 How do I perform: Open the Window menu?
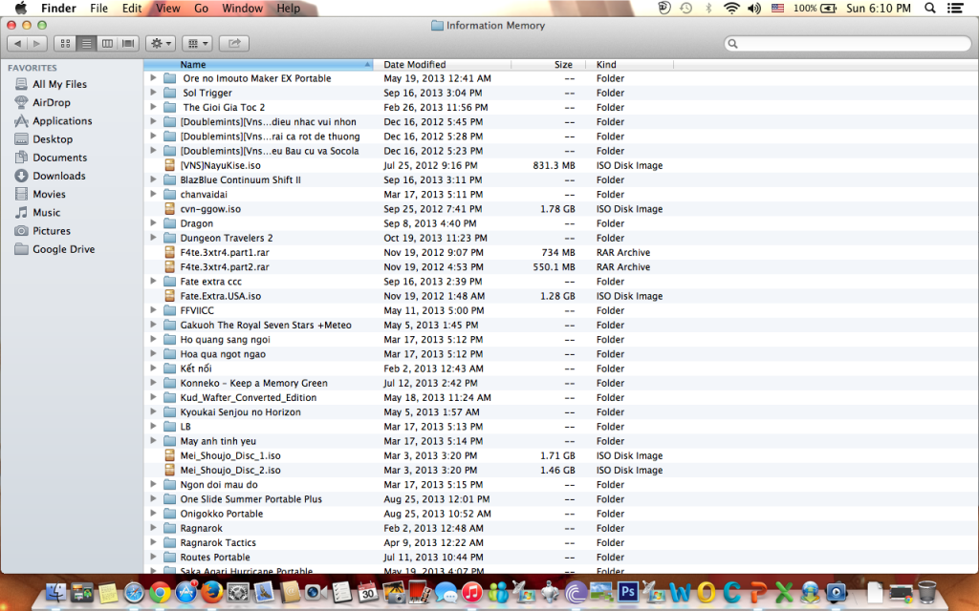coord(242,8)
